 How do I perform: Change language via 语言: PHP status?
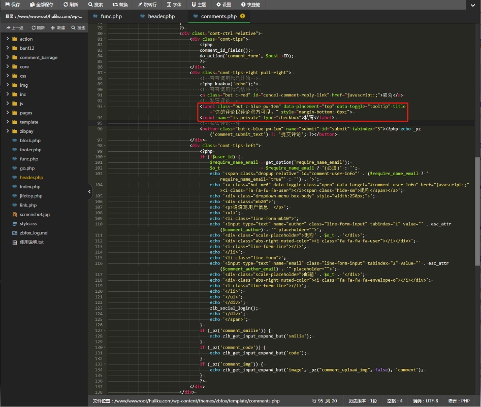coord(459,401)
